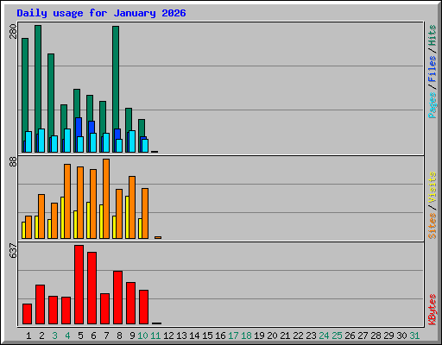Click the green day 31 axis label
442x345 pixels.
[x=414, y=336]
